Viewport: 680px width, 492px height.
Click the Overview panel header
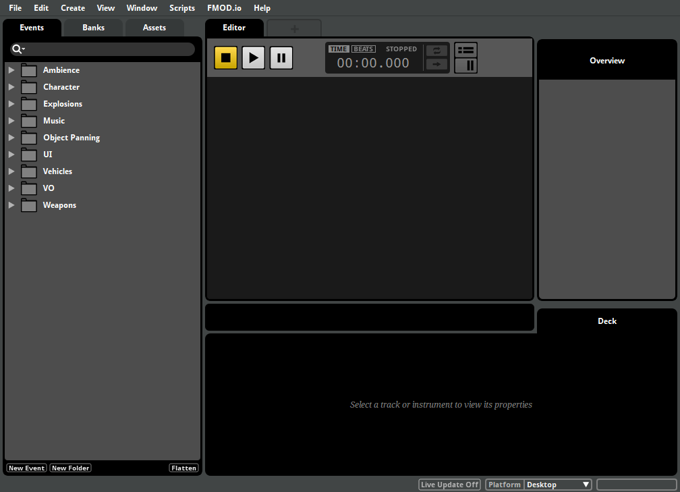point(607,60)
